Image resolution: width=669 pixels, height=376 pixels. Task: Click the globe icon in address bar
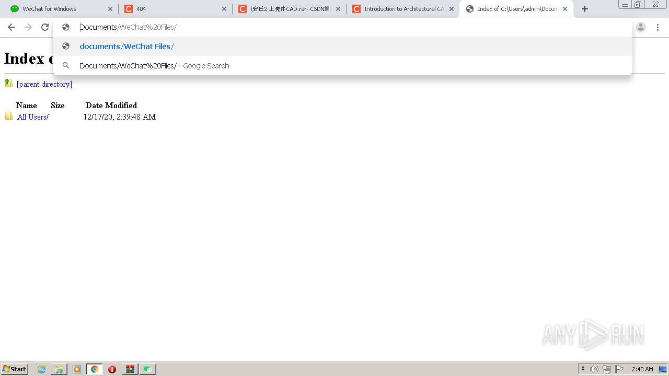click(66, 27)
